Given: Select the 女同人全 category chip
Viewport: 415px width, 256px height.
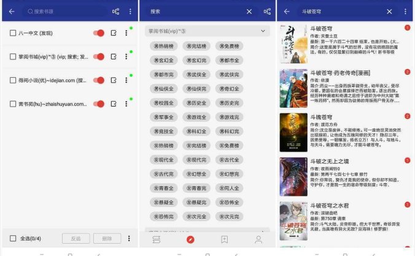Looking at the screenshot, I should [229, 189].
